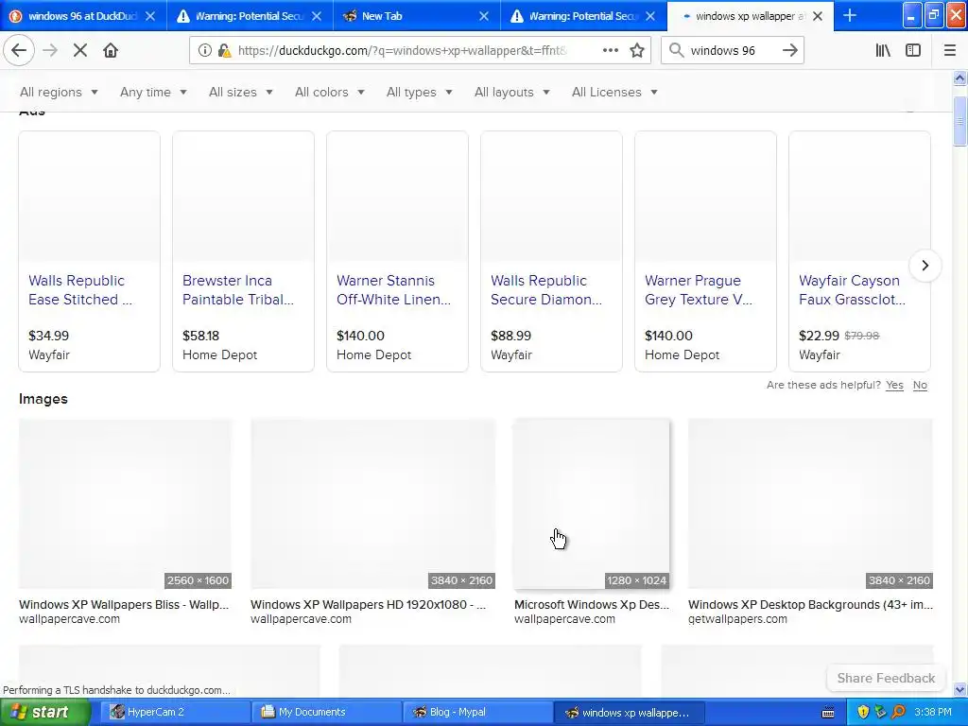Open the 1280 × 1024 Microsoft Windows Xp thumbnail
Viewport: 968px width, 726px height.
(592, 504)
